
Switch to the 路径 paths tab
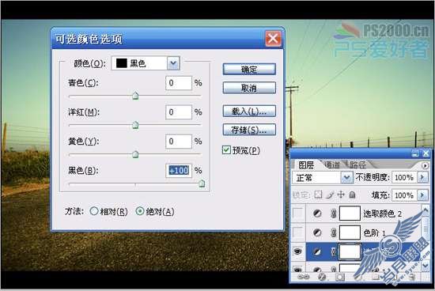coord(357,164)
